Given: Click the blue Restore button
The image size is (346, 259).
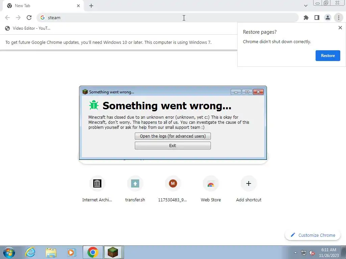Looking at the screenshot, I should point(328,56).
